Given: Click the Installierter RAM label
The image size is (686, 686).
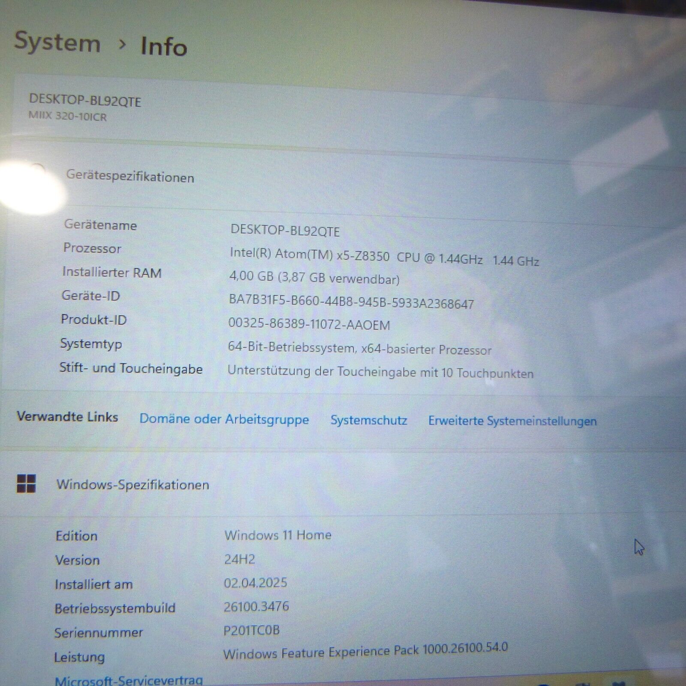Looking at the screenshot, I should [112, 272].
